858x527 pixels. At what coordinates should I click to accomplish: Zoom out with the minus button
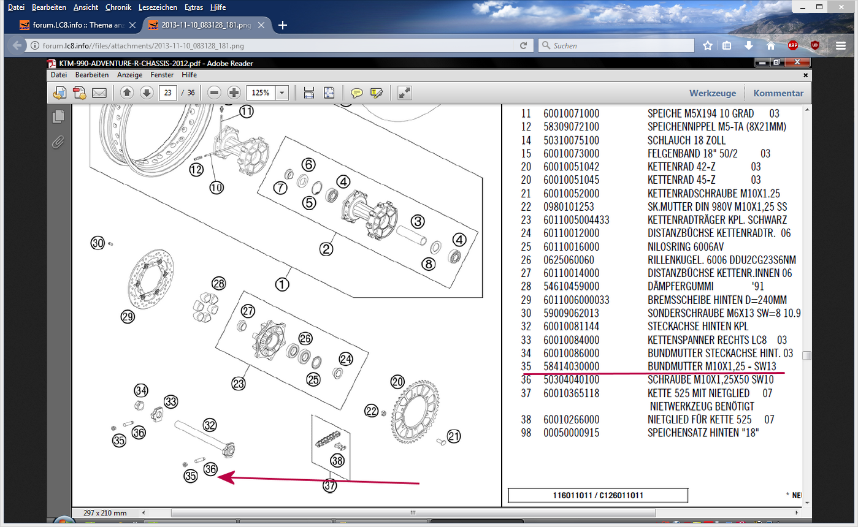(214, 93)
